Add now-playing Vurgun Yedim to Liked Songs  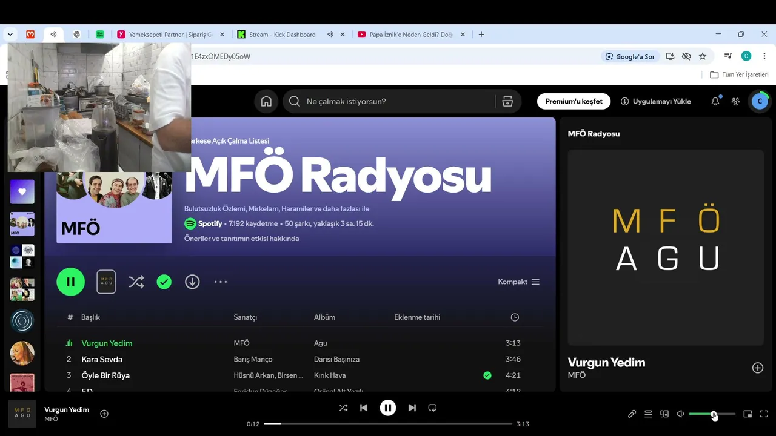[x=104, y=414]
